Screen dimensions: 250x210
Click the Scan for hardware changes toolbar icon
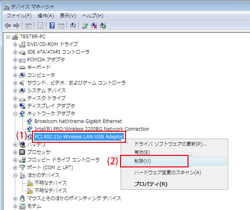[73, 26]
